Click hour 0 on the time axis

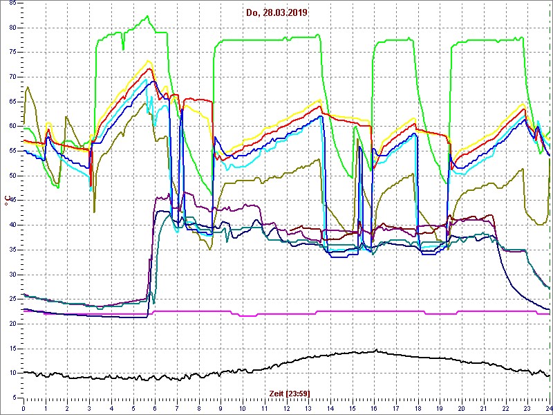24,407
